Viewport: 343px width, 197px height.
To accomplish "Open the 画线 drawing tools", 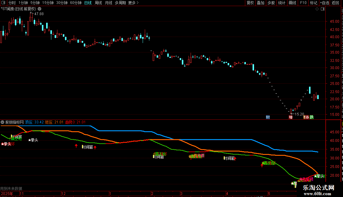I will (292, 3).
